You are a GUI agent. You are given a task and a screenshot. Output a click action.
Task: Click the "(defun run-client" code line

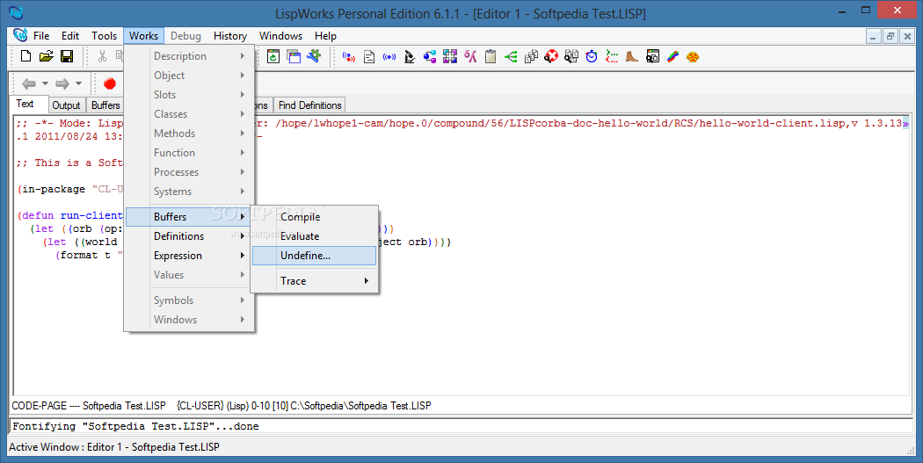(70, 215)
